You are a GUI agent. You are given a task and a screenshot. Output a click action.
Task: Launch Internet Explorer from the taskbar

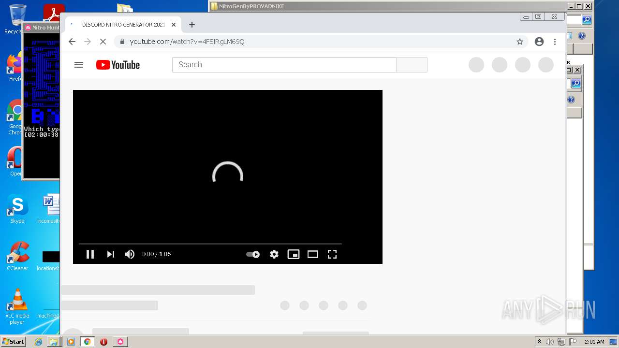click(x=38, y=342)
